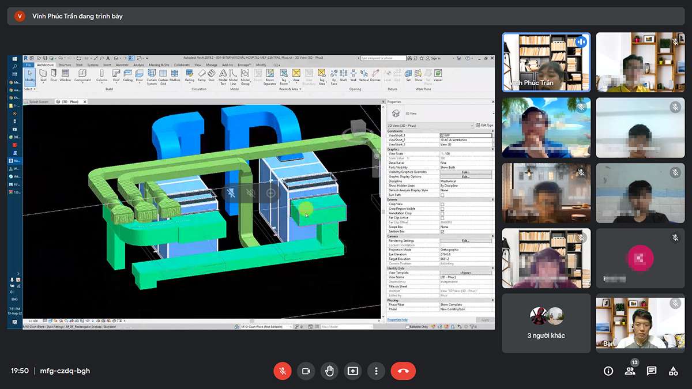The width and height of the screenshot is (692, 389).
Task: Select the Curtain System tool
Action: (152, 77)
